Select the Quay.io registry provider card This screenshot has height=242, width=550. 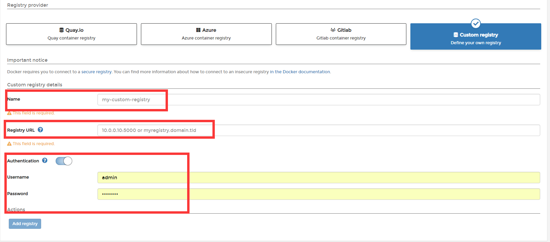click(x=71, y=34)
